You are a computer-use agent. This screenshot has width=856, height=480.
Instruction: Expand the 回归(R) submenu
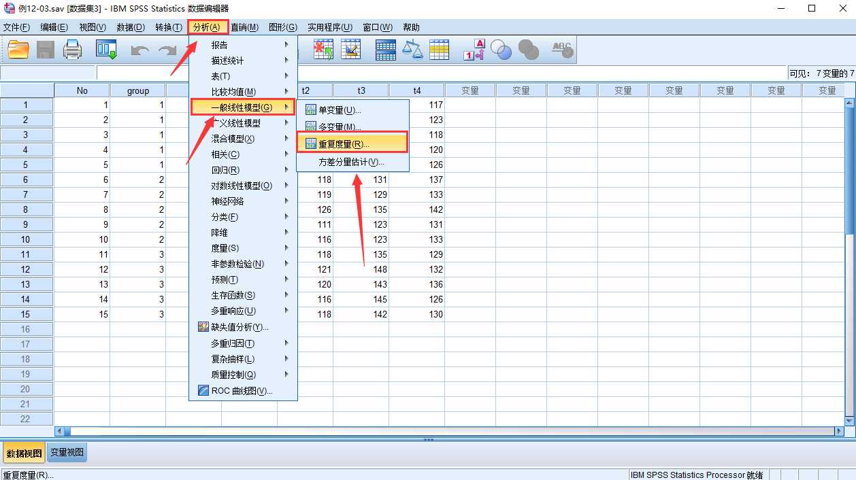286,170
